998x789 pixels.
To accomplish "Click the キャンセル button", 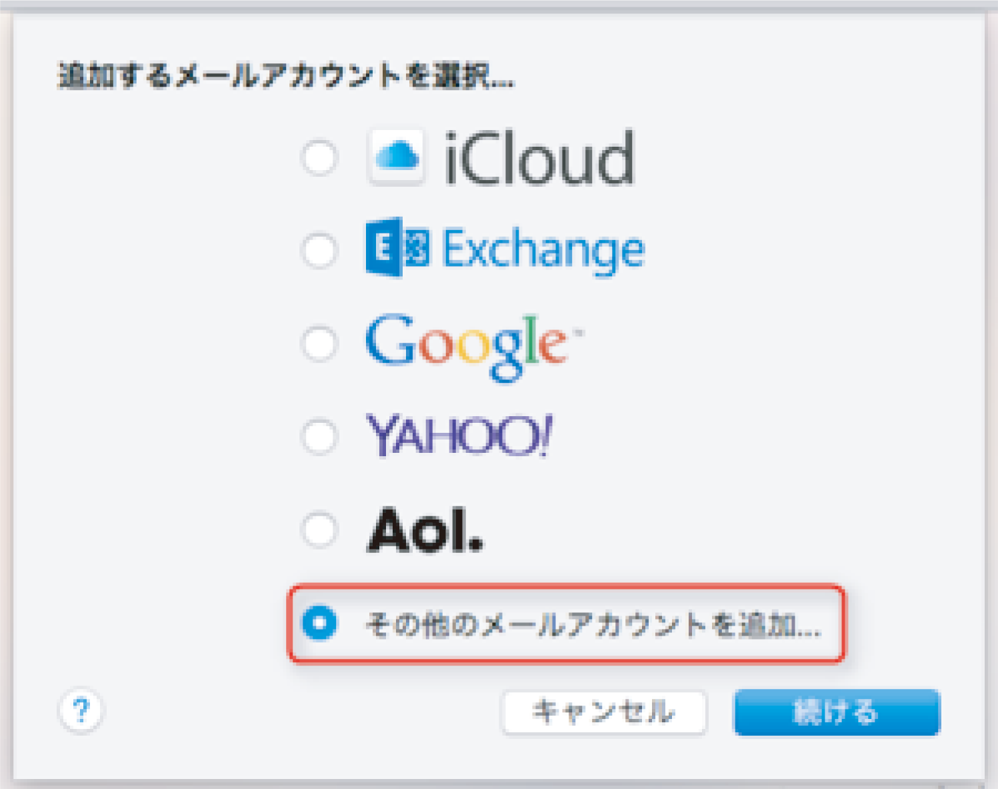I will click(x=603, y=712).
